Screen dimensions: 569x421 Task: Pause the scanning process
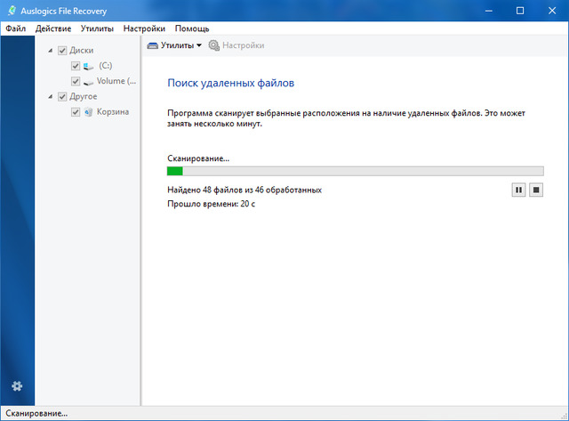[x=518, y=190]
